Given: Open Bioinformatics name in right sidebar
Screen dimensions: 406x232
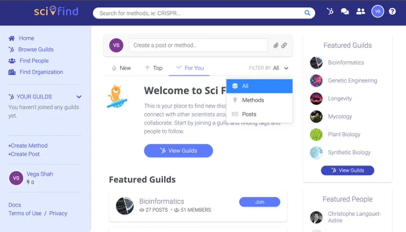Looking at the screenshot, I should [x=346, y=63].
